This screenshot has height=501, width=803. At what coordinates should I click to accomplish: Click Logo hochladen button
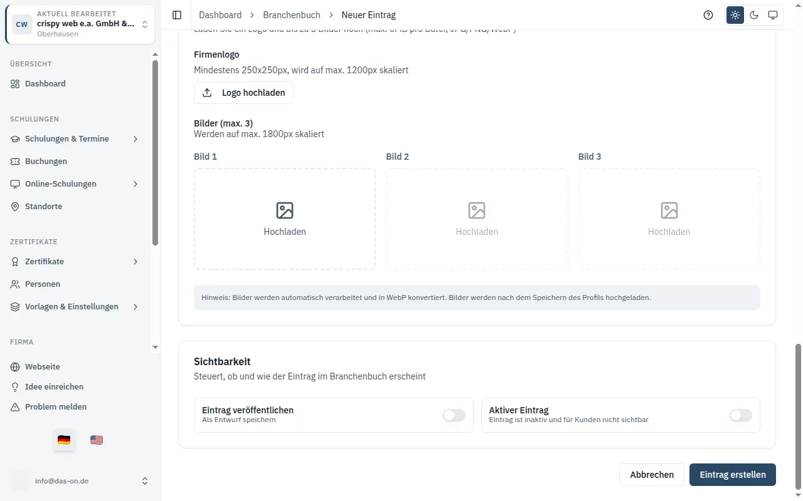[243, 93]
